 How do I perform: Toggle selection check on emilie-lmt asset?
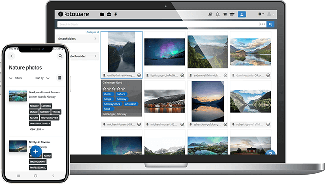[139, 76]
